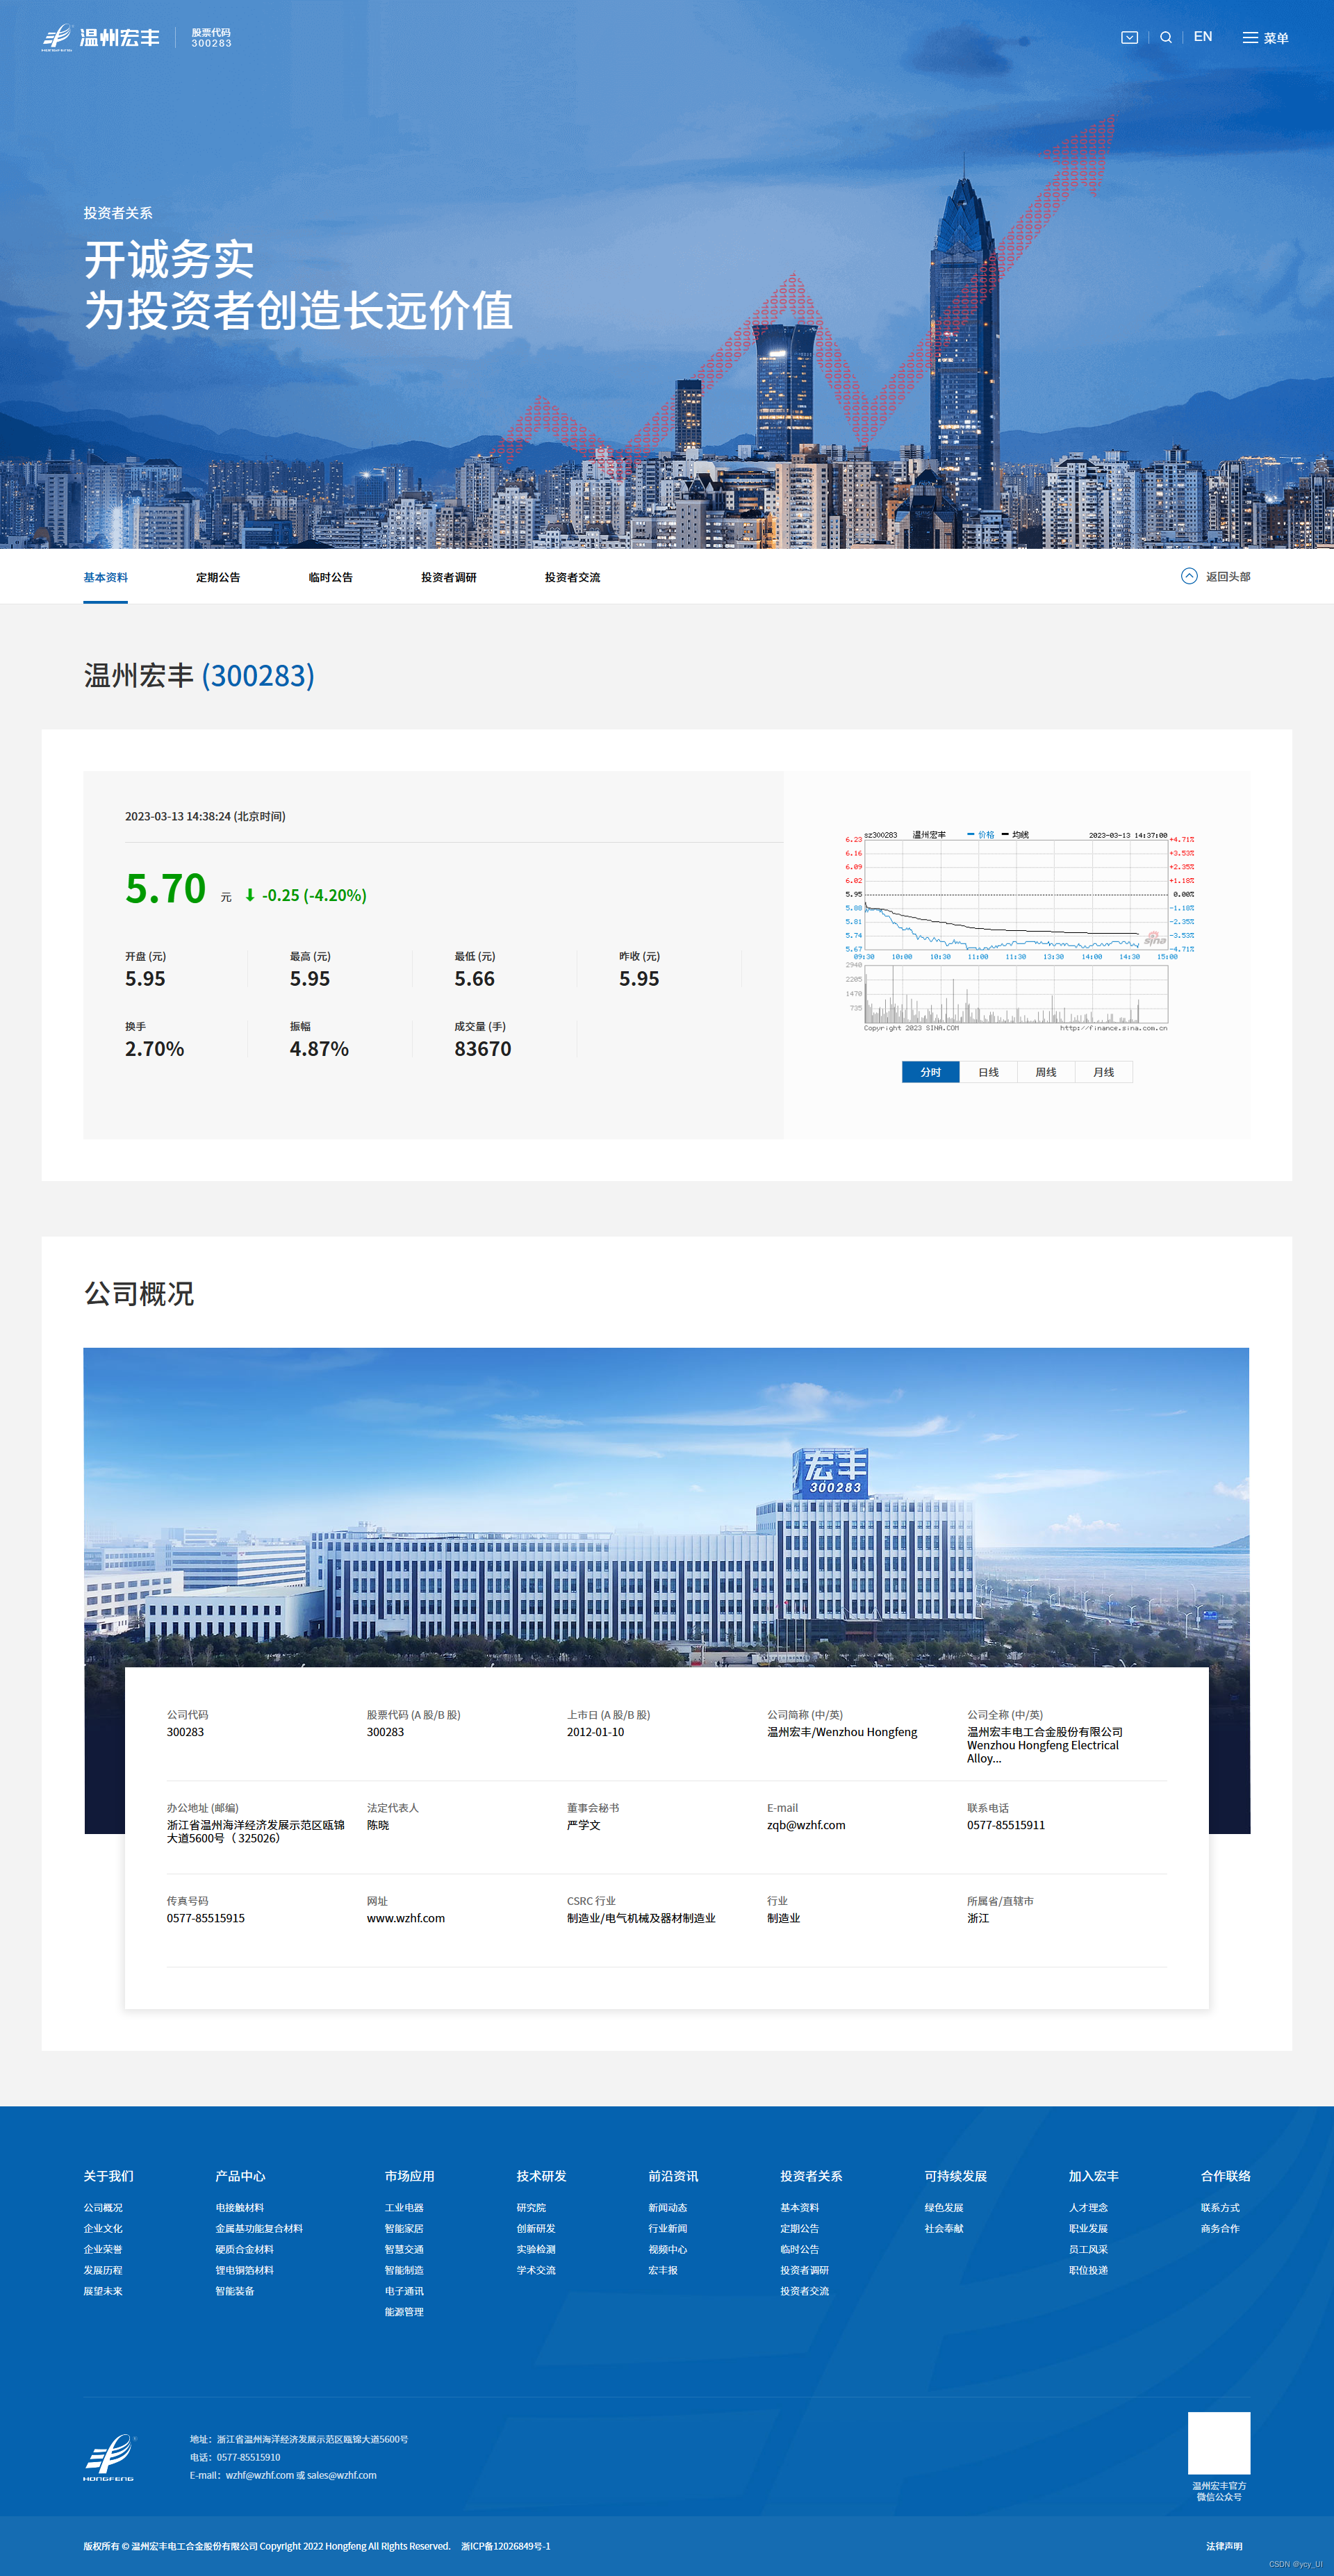Viewport: 1334px width, 2576px height.
Task: Open footer link 企业荣誉
Action: pos(103,2249)
